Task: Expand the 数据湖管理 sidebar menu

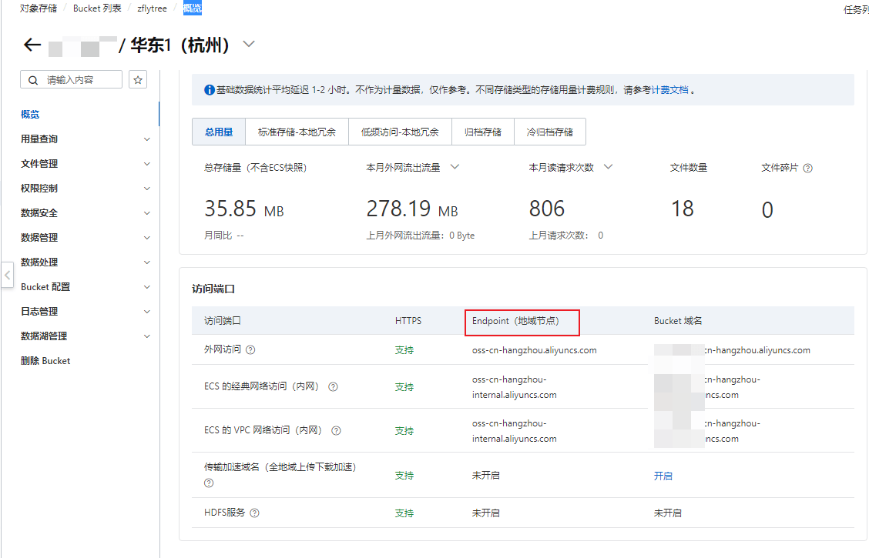Action: click(x=147, y=336)
